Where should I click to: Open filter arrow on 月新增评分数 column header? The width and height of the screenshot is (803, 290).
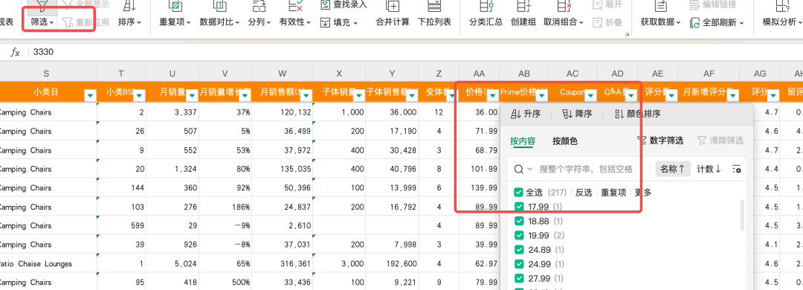point(732,95)
